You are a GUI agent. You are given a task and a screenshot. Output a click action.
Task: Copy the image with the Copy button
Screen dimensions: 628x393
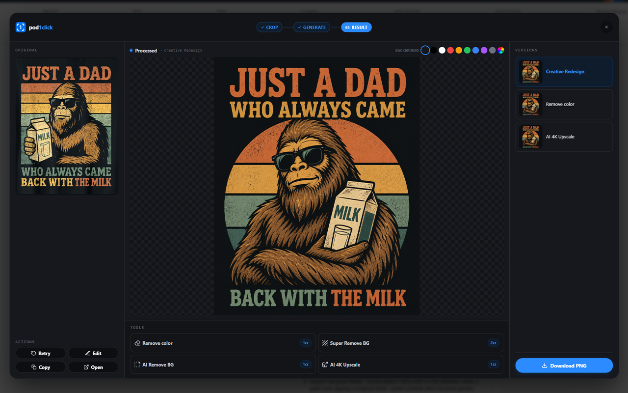[x=41, y=367]
